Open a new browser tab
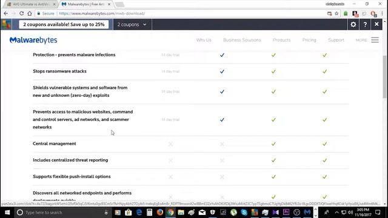The width and height of the screenshot is (388, 218). pos(120,4)
